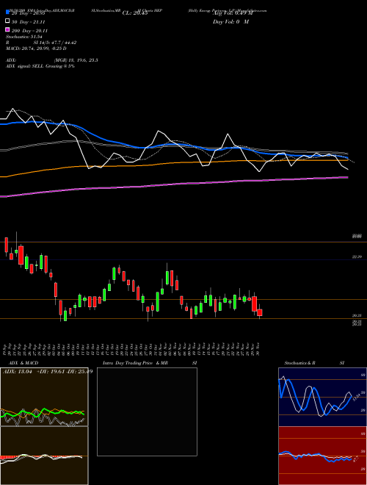Select the '50 Day = 21.11' legend text
The width and height of the screenshot is (367, 485).
29,22
